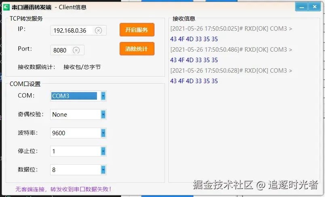Click 清除统计 to clear statistics
Image resolution: width=325 pixels, height=197 pixels.
tap(137, 48)
